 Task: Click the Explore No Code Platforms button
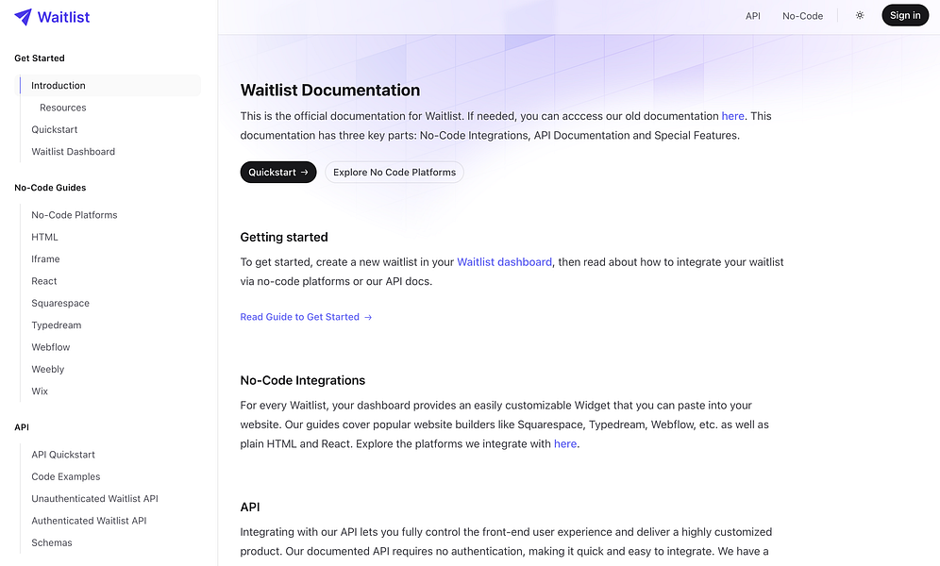click(394, 172)
